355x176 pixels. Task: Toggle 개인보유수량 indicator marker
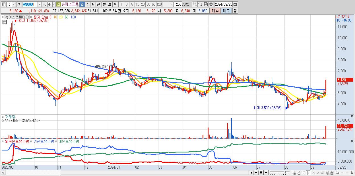[56, 141]
